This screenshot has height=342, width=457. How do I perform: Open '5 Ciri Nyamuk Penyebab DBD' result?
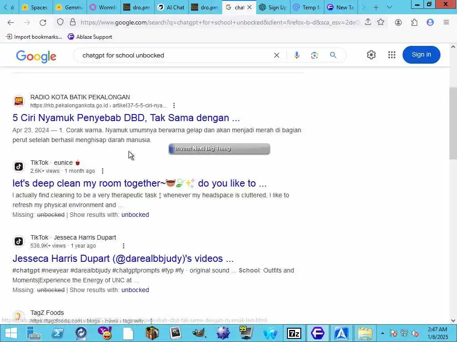[x=126, y=118]
